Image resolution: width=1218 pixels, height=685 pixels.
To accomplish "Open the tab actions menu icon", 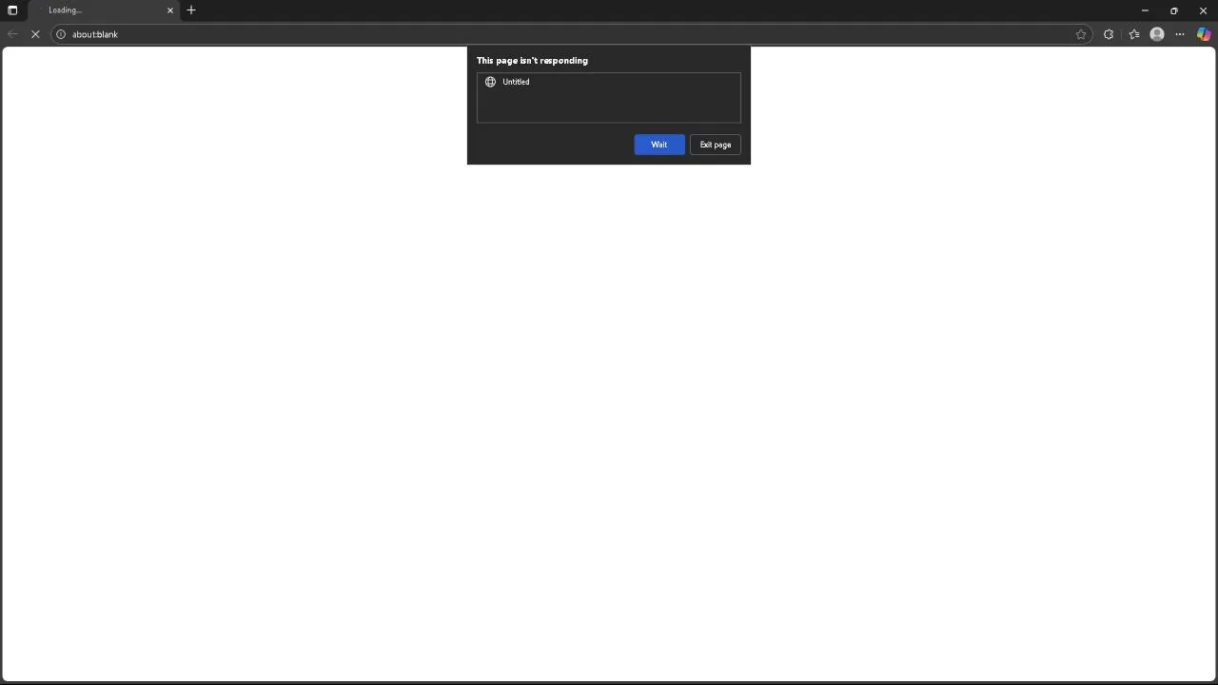I will pyautogui.click(x=12, y=10).
